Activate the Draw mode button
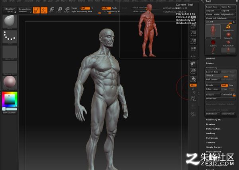This screenshot has width=239, height=170. pos(44,10)
